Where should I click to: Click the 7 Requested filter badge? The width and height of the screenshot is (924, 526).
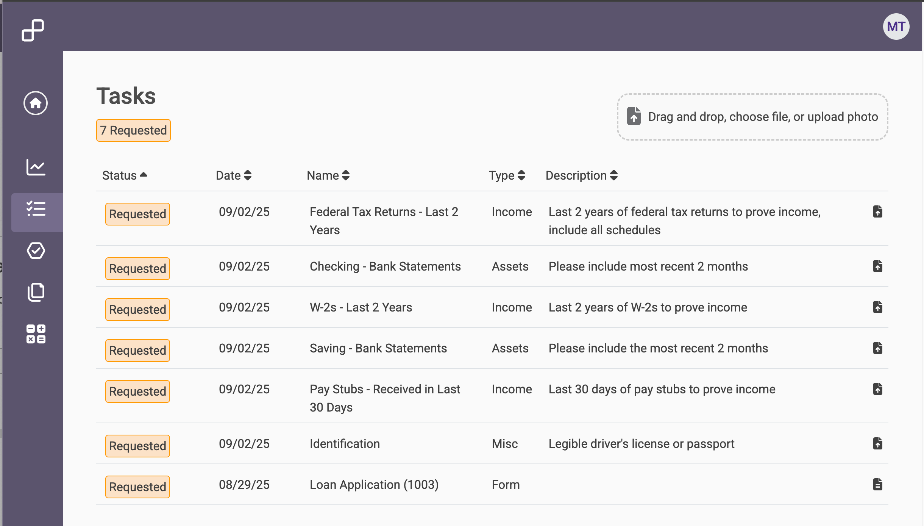coord(133,130)
